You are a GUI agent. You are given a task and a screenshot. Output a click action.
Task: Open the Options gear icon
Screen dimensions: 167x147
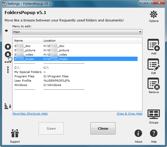(x=154, y=14)
